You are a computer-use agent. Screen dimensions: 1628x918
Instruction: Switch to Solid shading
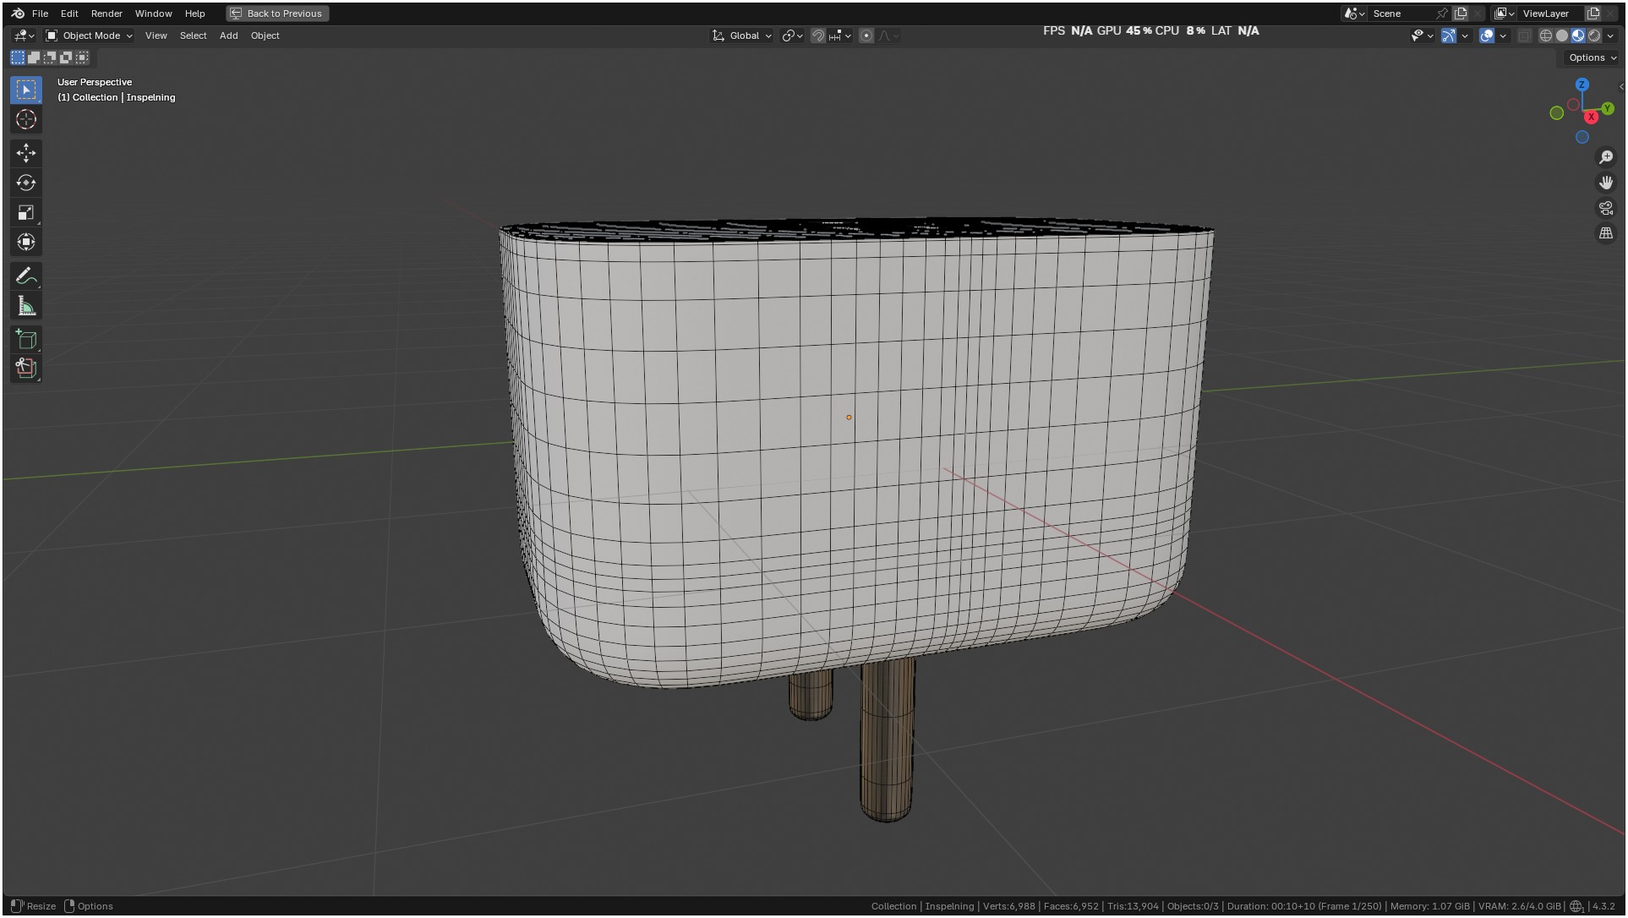click(1562, 36)
